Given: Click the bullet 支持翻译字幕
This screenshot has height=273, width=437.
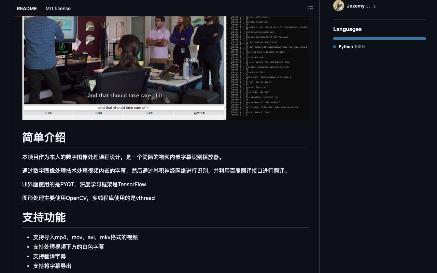Looking at the screenshot, I should 50,256.
